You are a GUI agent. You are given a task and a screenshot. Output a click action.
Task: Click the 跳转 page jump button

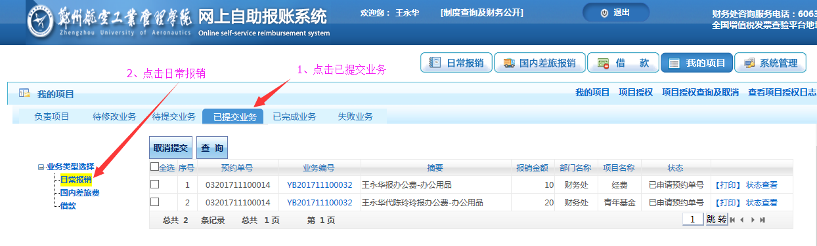coord(717,220)
